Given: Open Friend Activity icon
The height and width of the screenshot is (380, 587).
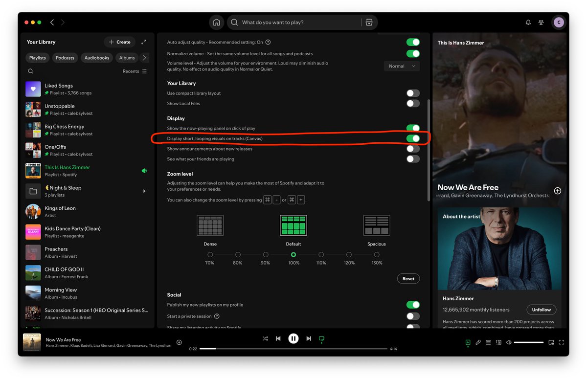Looking at the screenshot, I should (541, 22).
